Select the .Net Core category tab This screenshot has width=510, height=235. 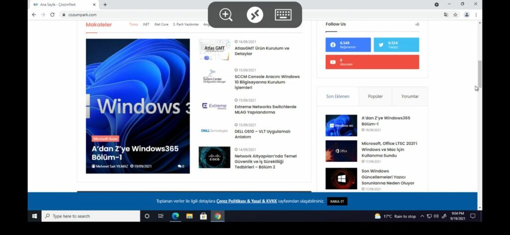(161, 24)
